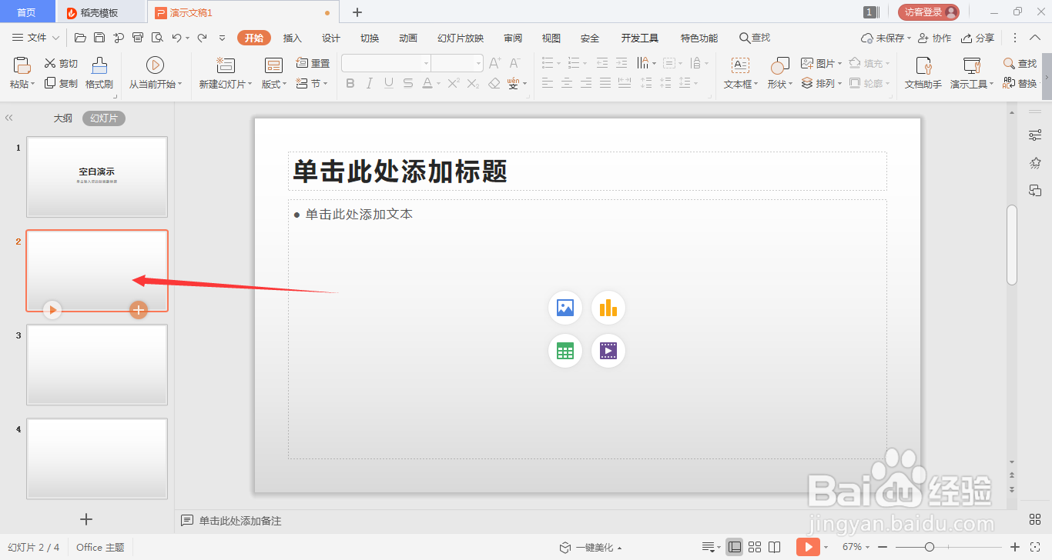Insert a Text Box (文本框) icon
The height and width of the screenshot is (560, 1052).
(x=740, y=65)
